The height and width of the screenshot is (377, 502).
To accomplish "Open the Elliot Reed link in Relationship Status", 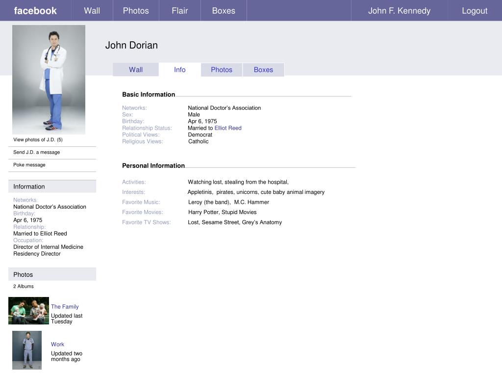I will click(x=228, y=128).
